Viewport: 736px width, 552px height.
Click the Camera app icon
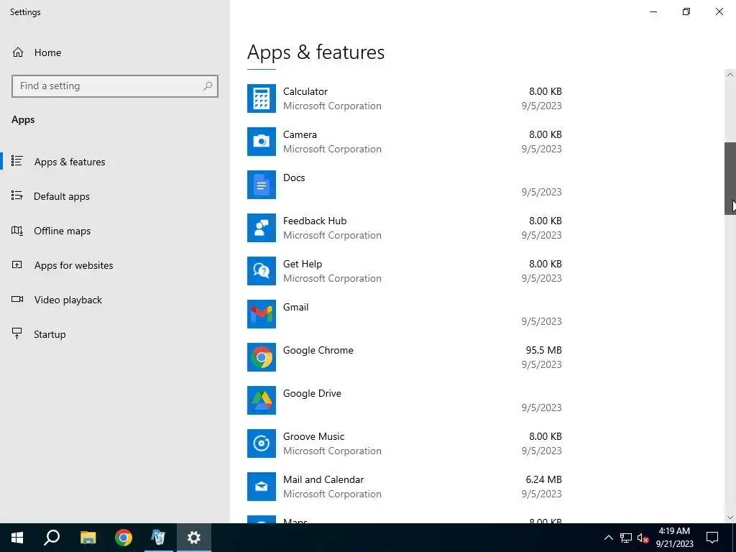262,142
